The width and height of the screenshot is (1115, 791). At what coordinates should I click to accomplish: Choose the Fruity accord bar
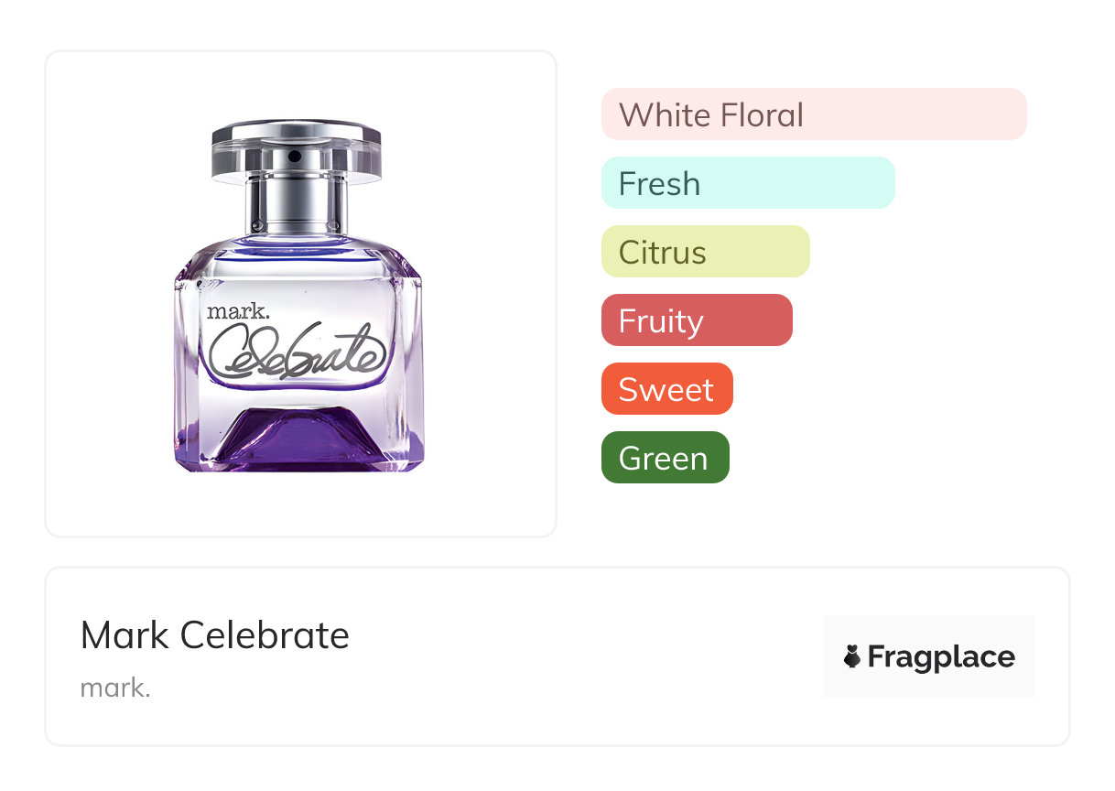coord(696,320)
